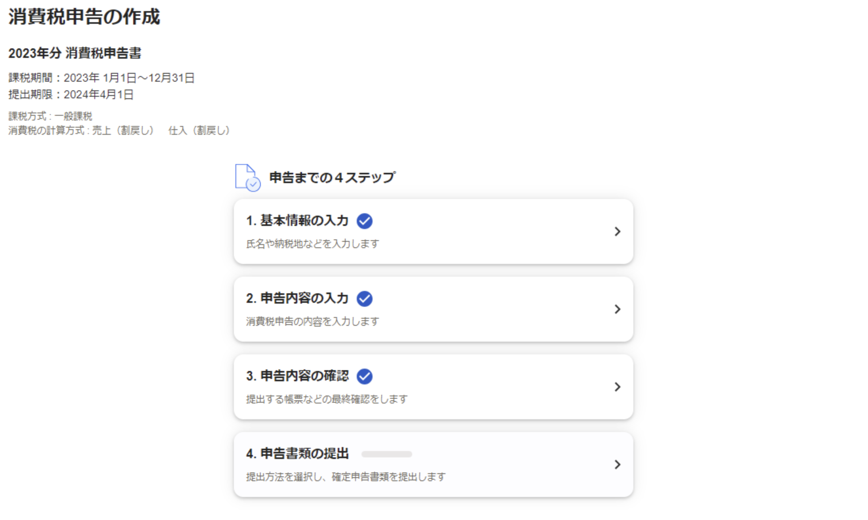
Task: Open step 2 申告内容の入力 card
Action: point(433,309)
